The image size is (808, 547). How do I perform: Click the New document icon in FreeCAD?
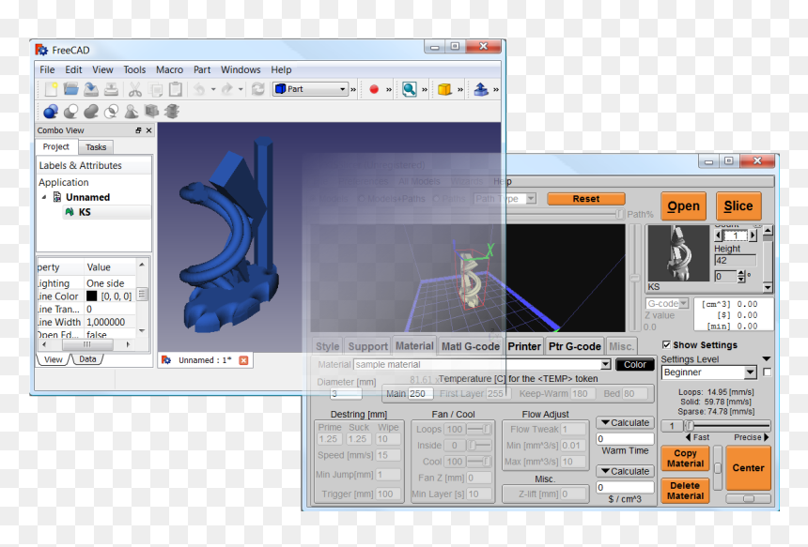click(51, 89)
